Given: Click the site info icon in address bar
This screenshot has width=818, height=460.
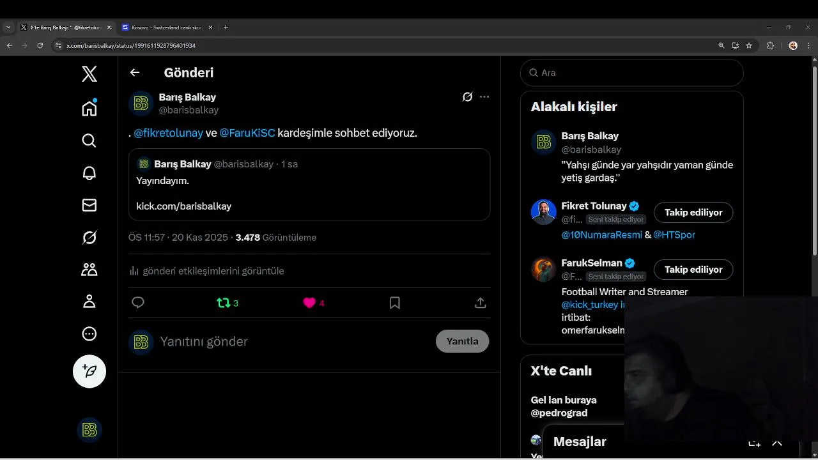Looking at the screenshot, I should click(x=58, y=46).
